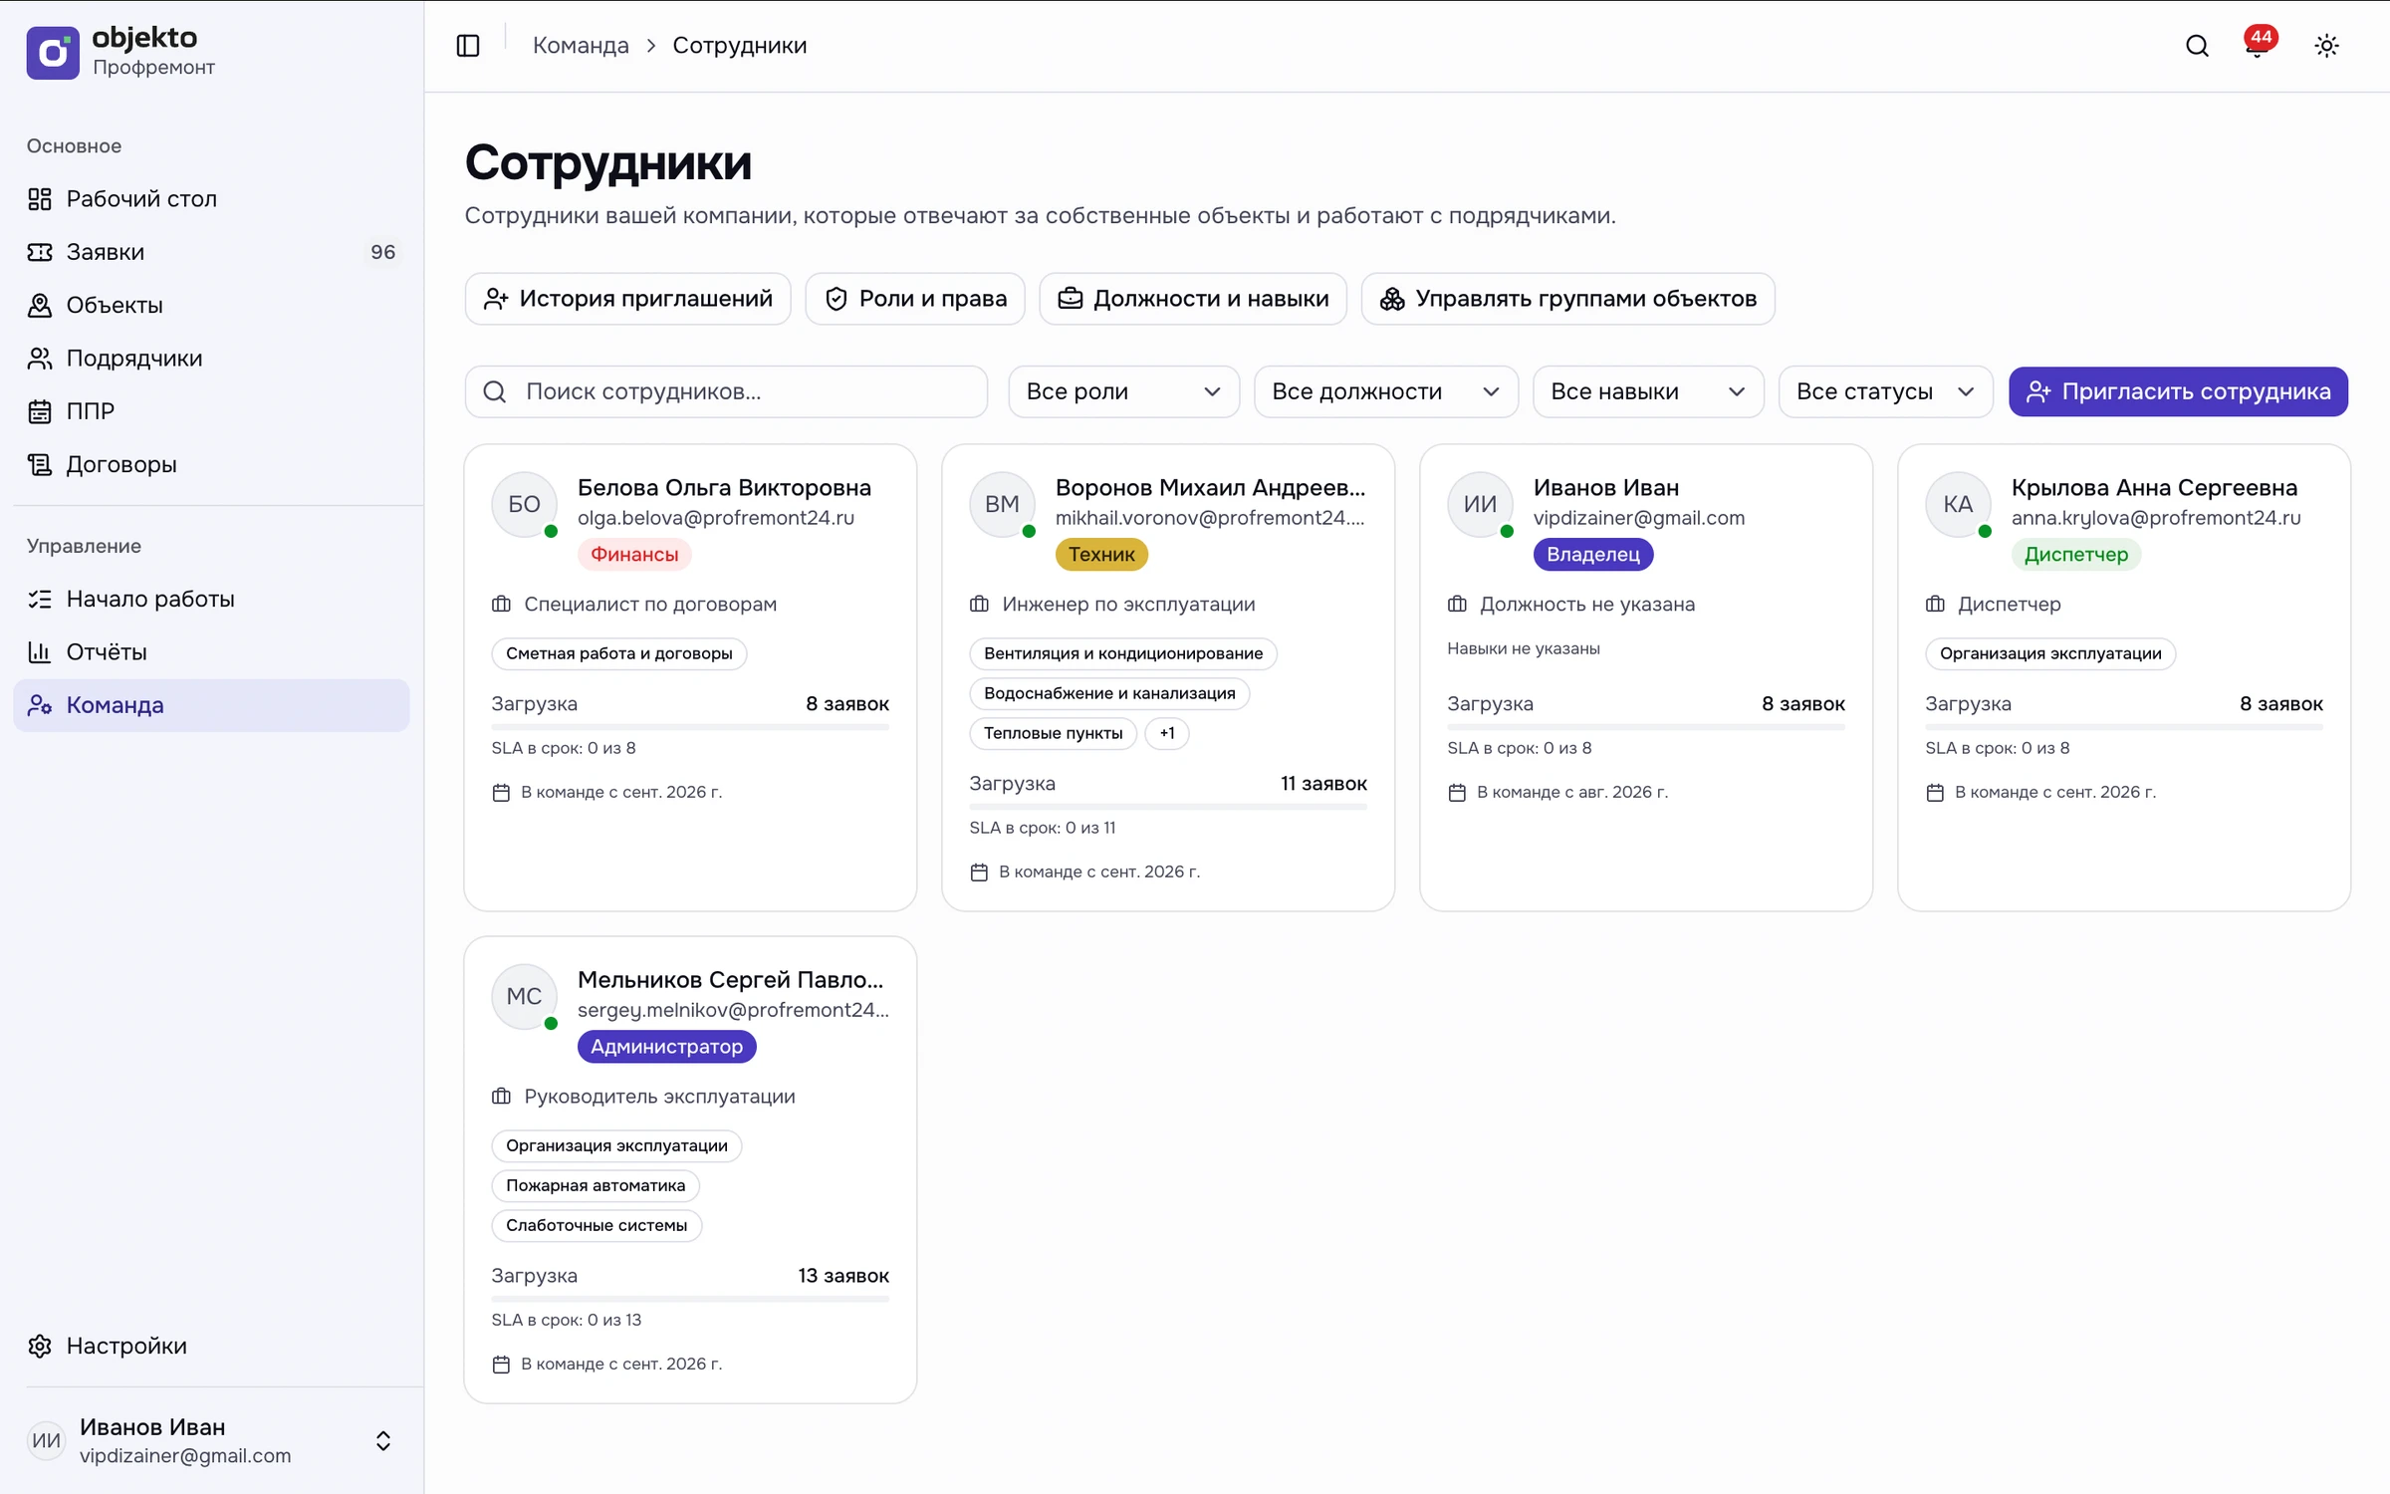This screenshot has width=2390, height=1494.
Task: Toggle the sidebar panel icon
Action: [x=468, y=46]
